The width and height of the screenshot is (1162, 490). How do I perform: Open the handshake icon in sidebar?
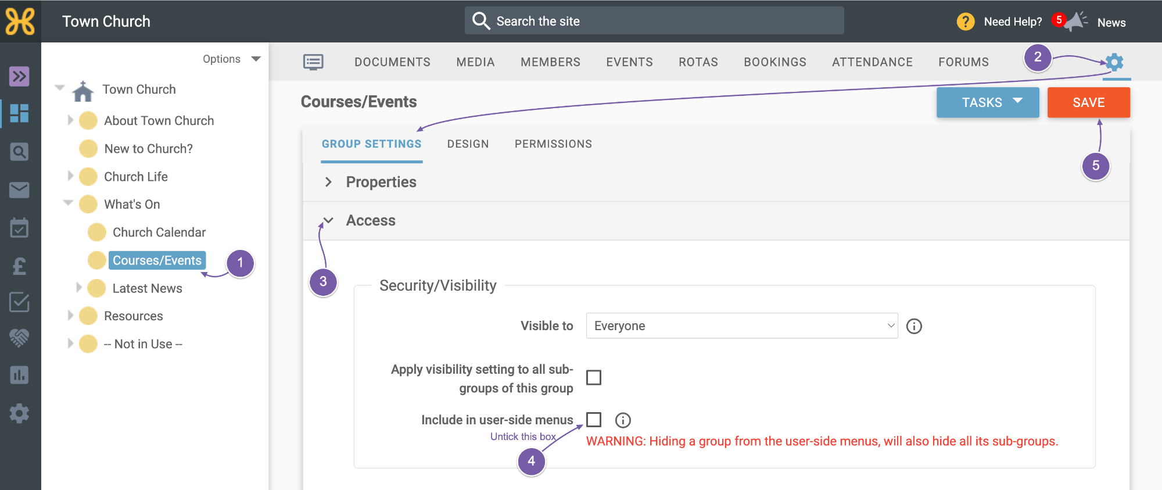coord(19,338)
